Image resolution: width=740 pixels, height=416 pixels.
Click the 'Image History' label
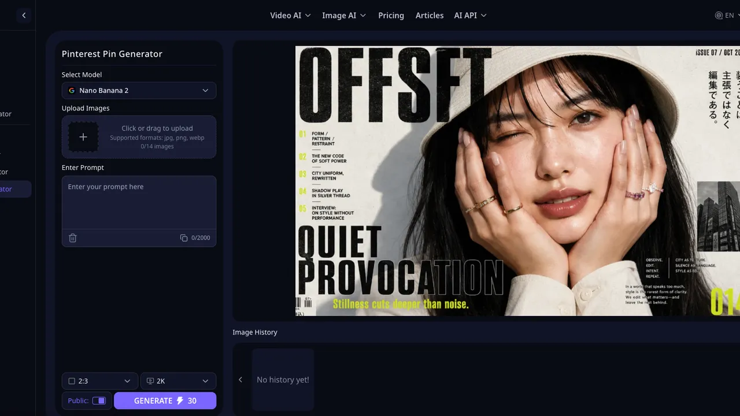click(255, 332)
